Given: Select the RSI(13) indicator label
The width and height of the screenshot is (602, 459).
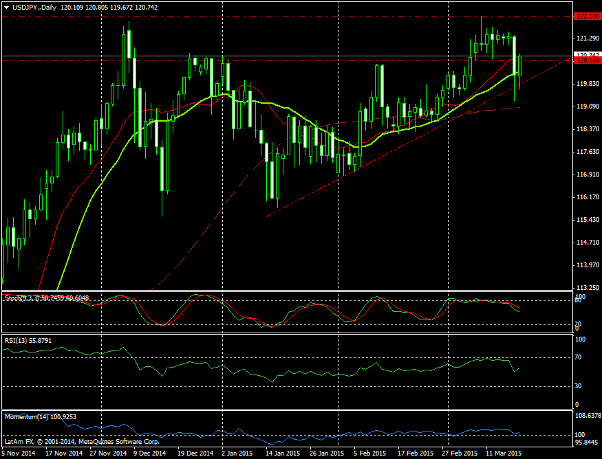Looking at the screenshot, I should pyautogui.click(x=28, y=339).
